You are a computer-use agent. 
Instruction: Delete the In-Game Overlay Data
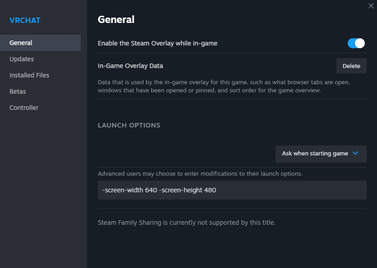pos(351,66)
